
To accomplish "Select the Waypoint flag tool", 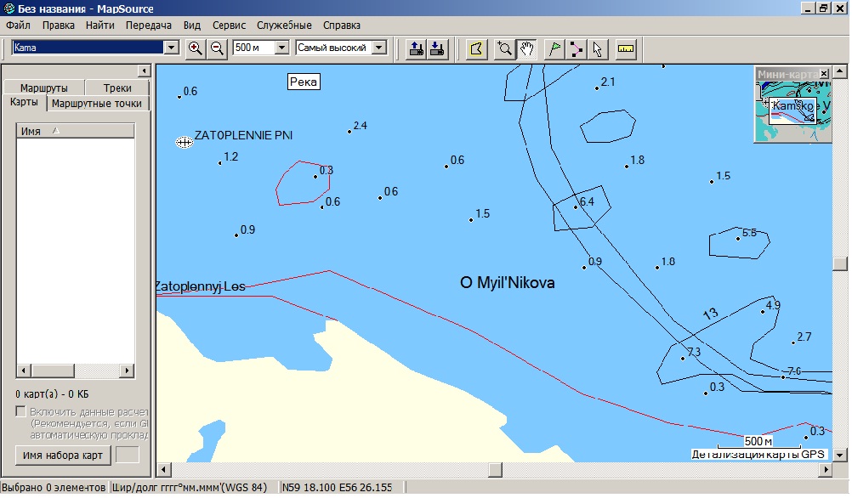I will [x=554, y=48].
